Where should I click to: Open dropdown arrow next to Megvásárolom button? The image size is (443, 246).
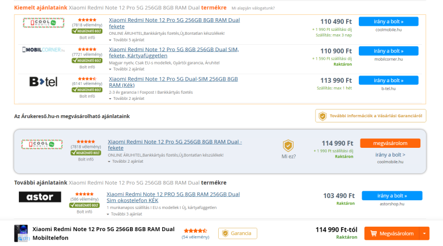pyautogui.click(x=424, y=233)
